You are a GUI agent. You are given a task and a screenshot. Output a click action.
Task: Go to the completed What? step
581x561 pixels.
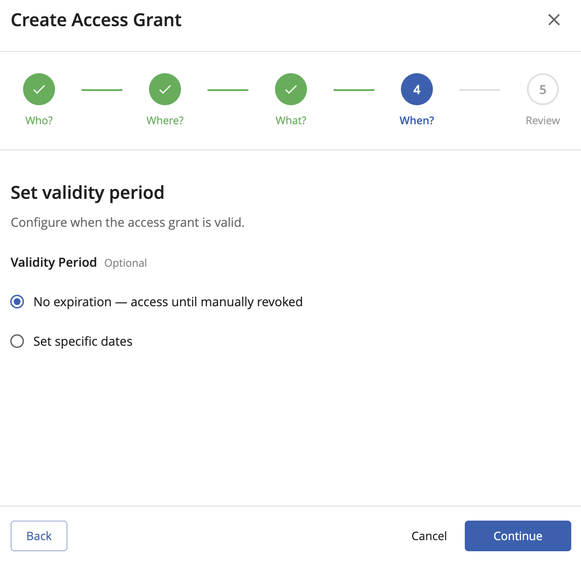click(x=291, y=89)
